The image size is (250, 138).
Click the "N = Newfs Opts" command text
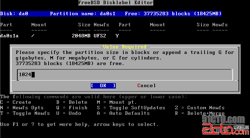pyautogui.click(x=22, y=108)
